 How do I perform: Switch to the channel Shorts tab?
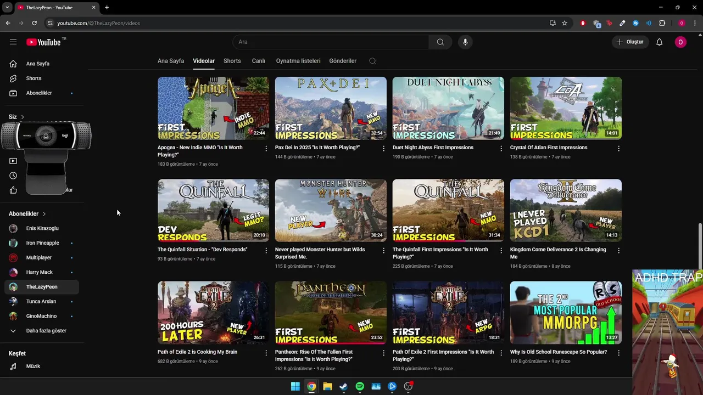click(232, 61)
